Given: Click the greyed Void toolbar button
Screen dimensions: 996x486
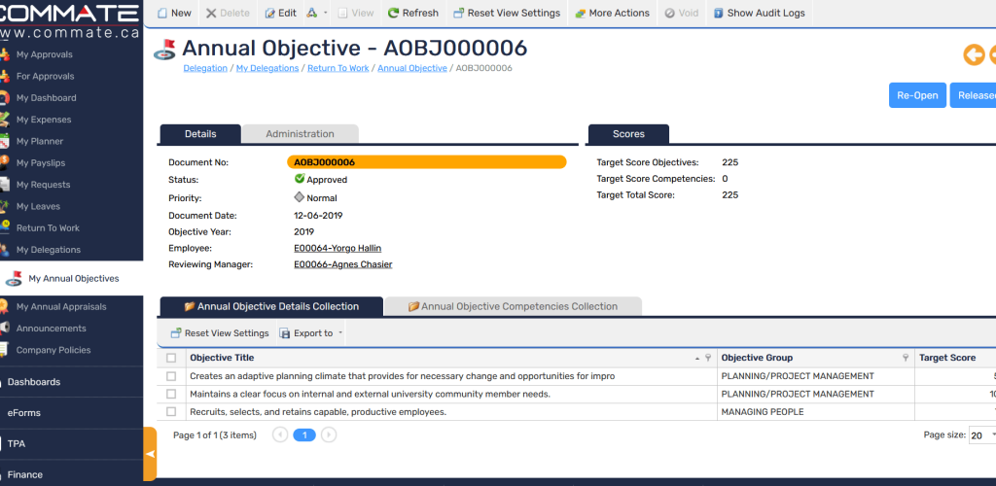Looking at the screenshot, I should [x=682, y=13].
